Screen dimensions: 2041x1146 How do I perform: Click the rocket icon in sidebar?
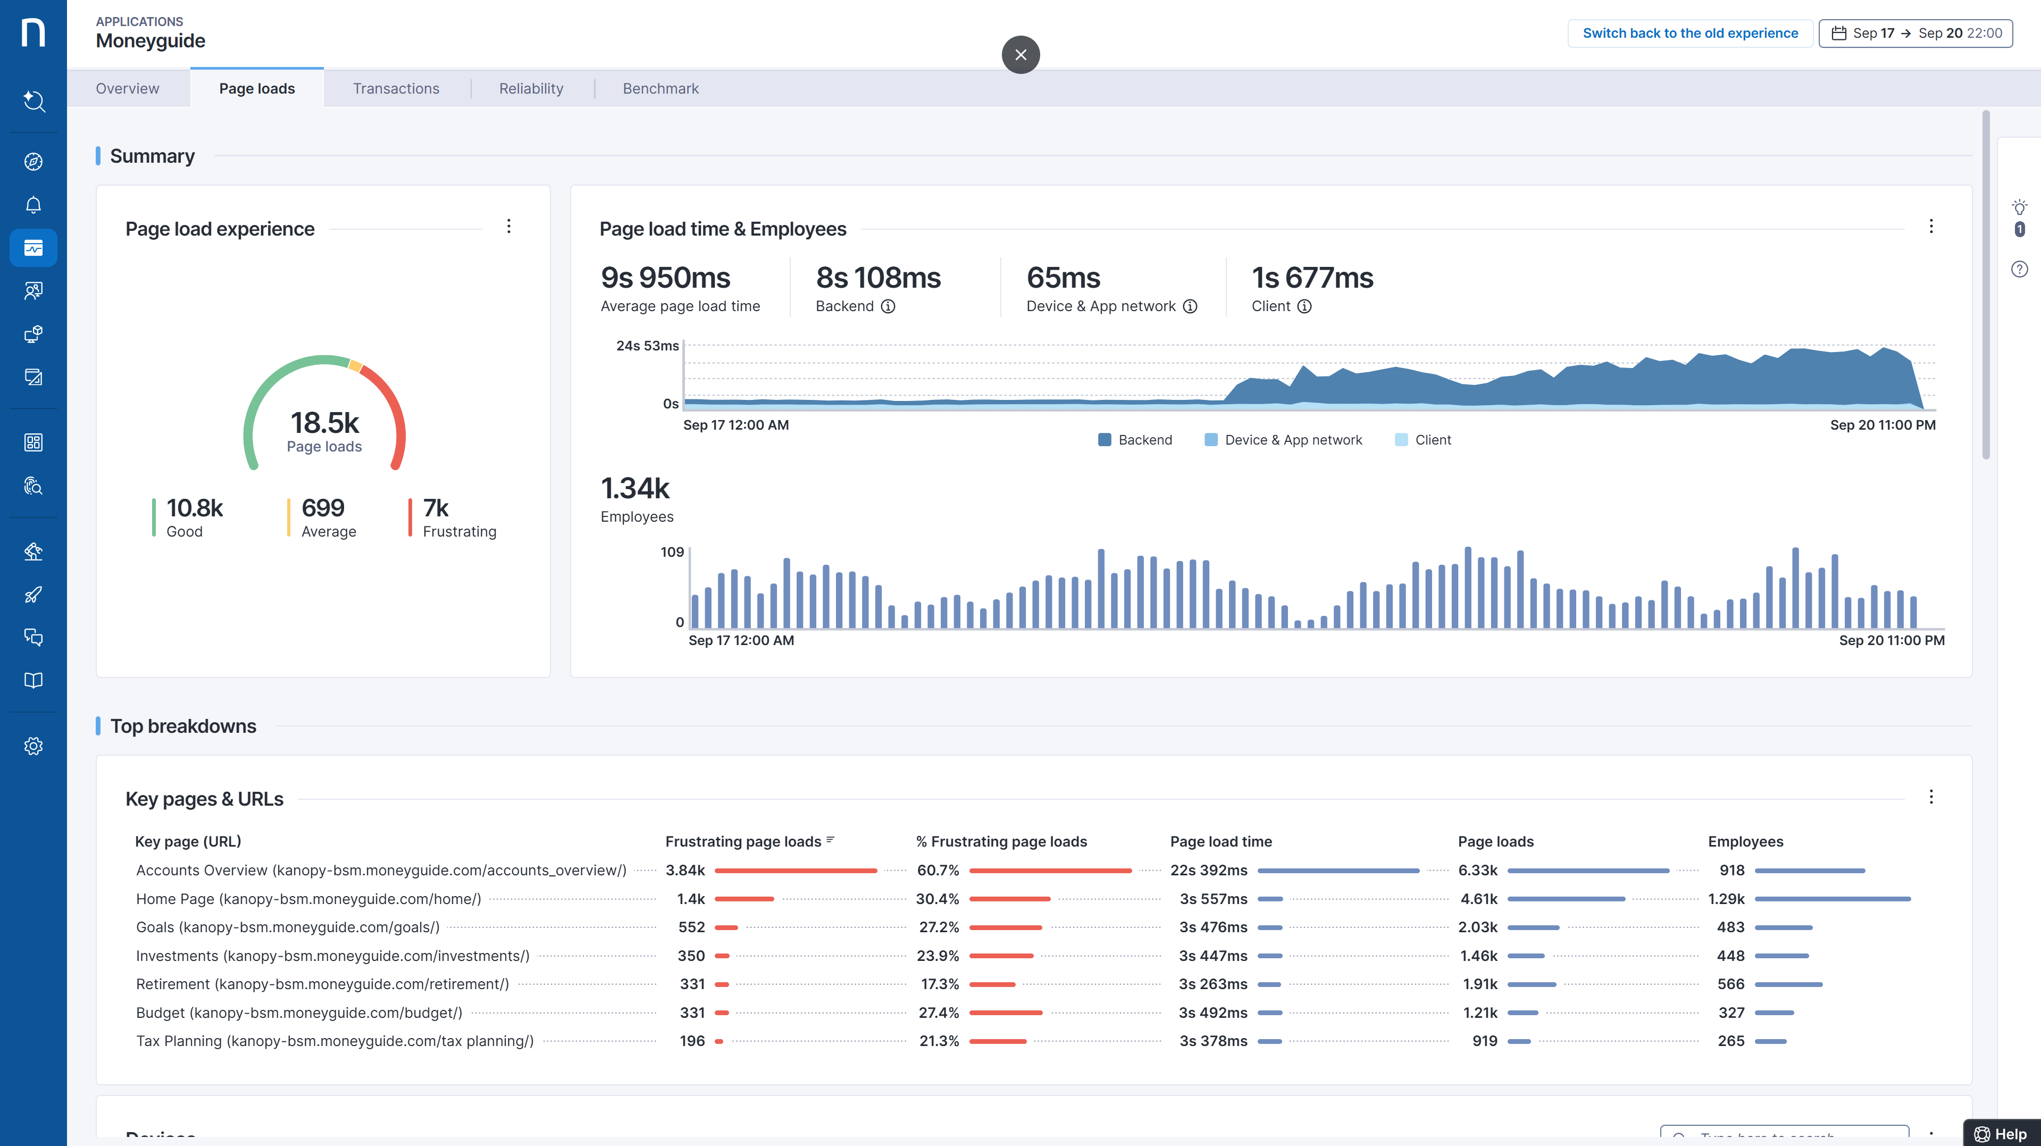tap(34, 595)
